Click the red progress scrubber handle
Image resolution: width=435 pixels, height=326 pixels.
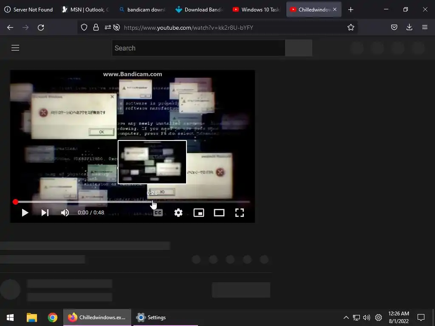16,202
